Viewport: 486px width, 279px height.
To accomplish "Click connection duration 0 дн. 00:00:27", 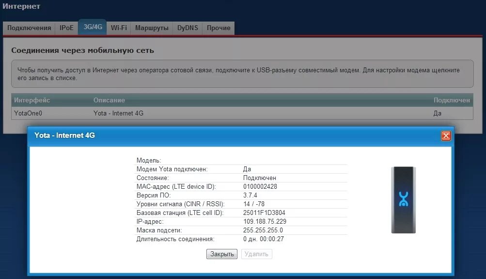I will [264, 239].
